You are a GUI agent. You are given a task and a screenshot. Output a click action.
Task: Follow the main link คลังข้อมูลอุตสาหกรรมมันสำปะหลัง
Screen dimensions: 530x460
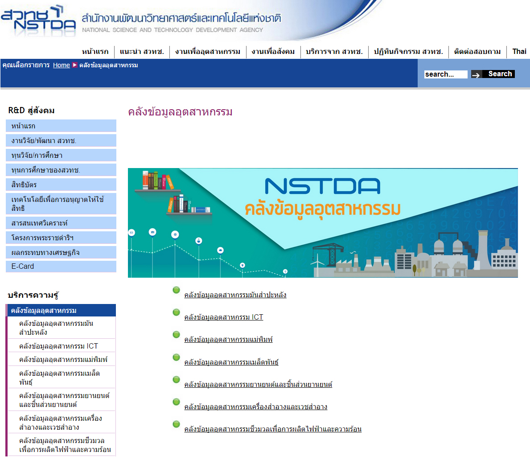coord(235,295)
